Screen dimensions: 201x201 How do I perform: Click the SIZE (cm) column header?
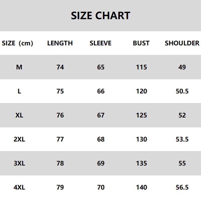point(18,43)
